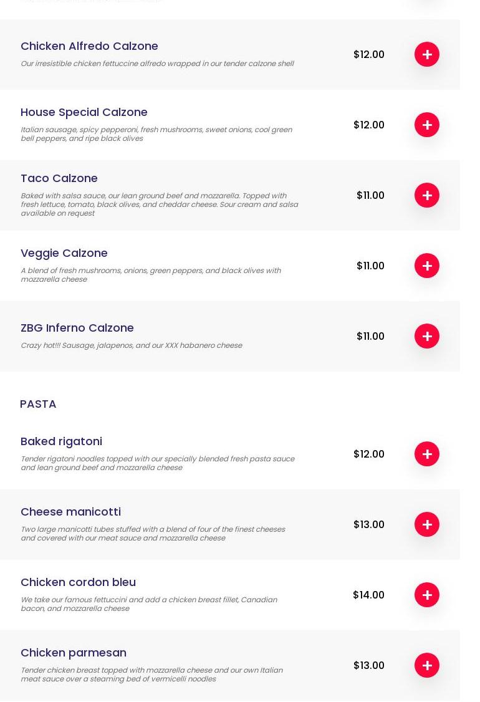Click the Chicken parmesan item name
Screen dimensions: 480x702
pos(74,653)
